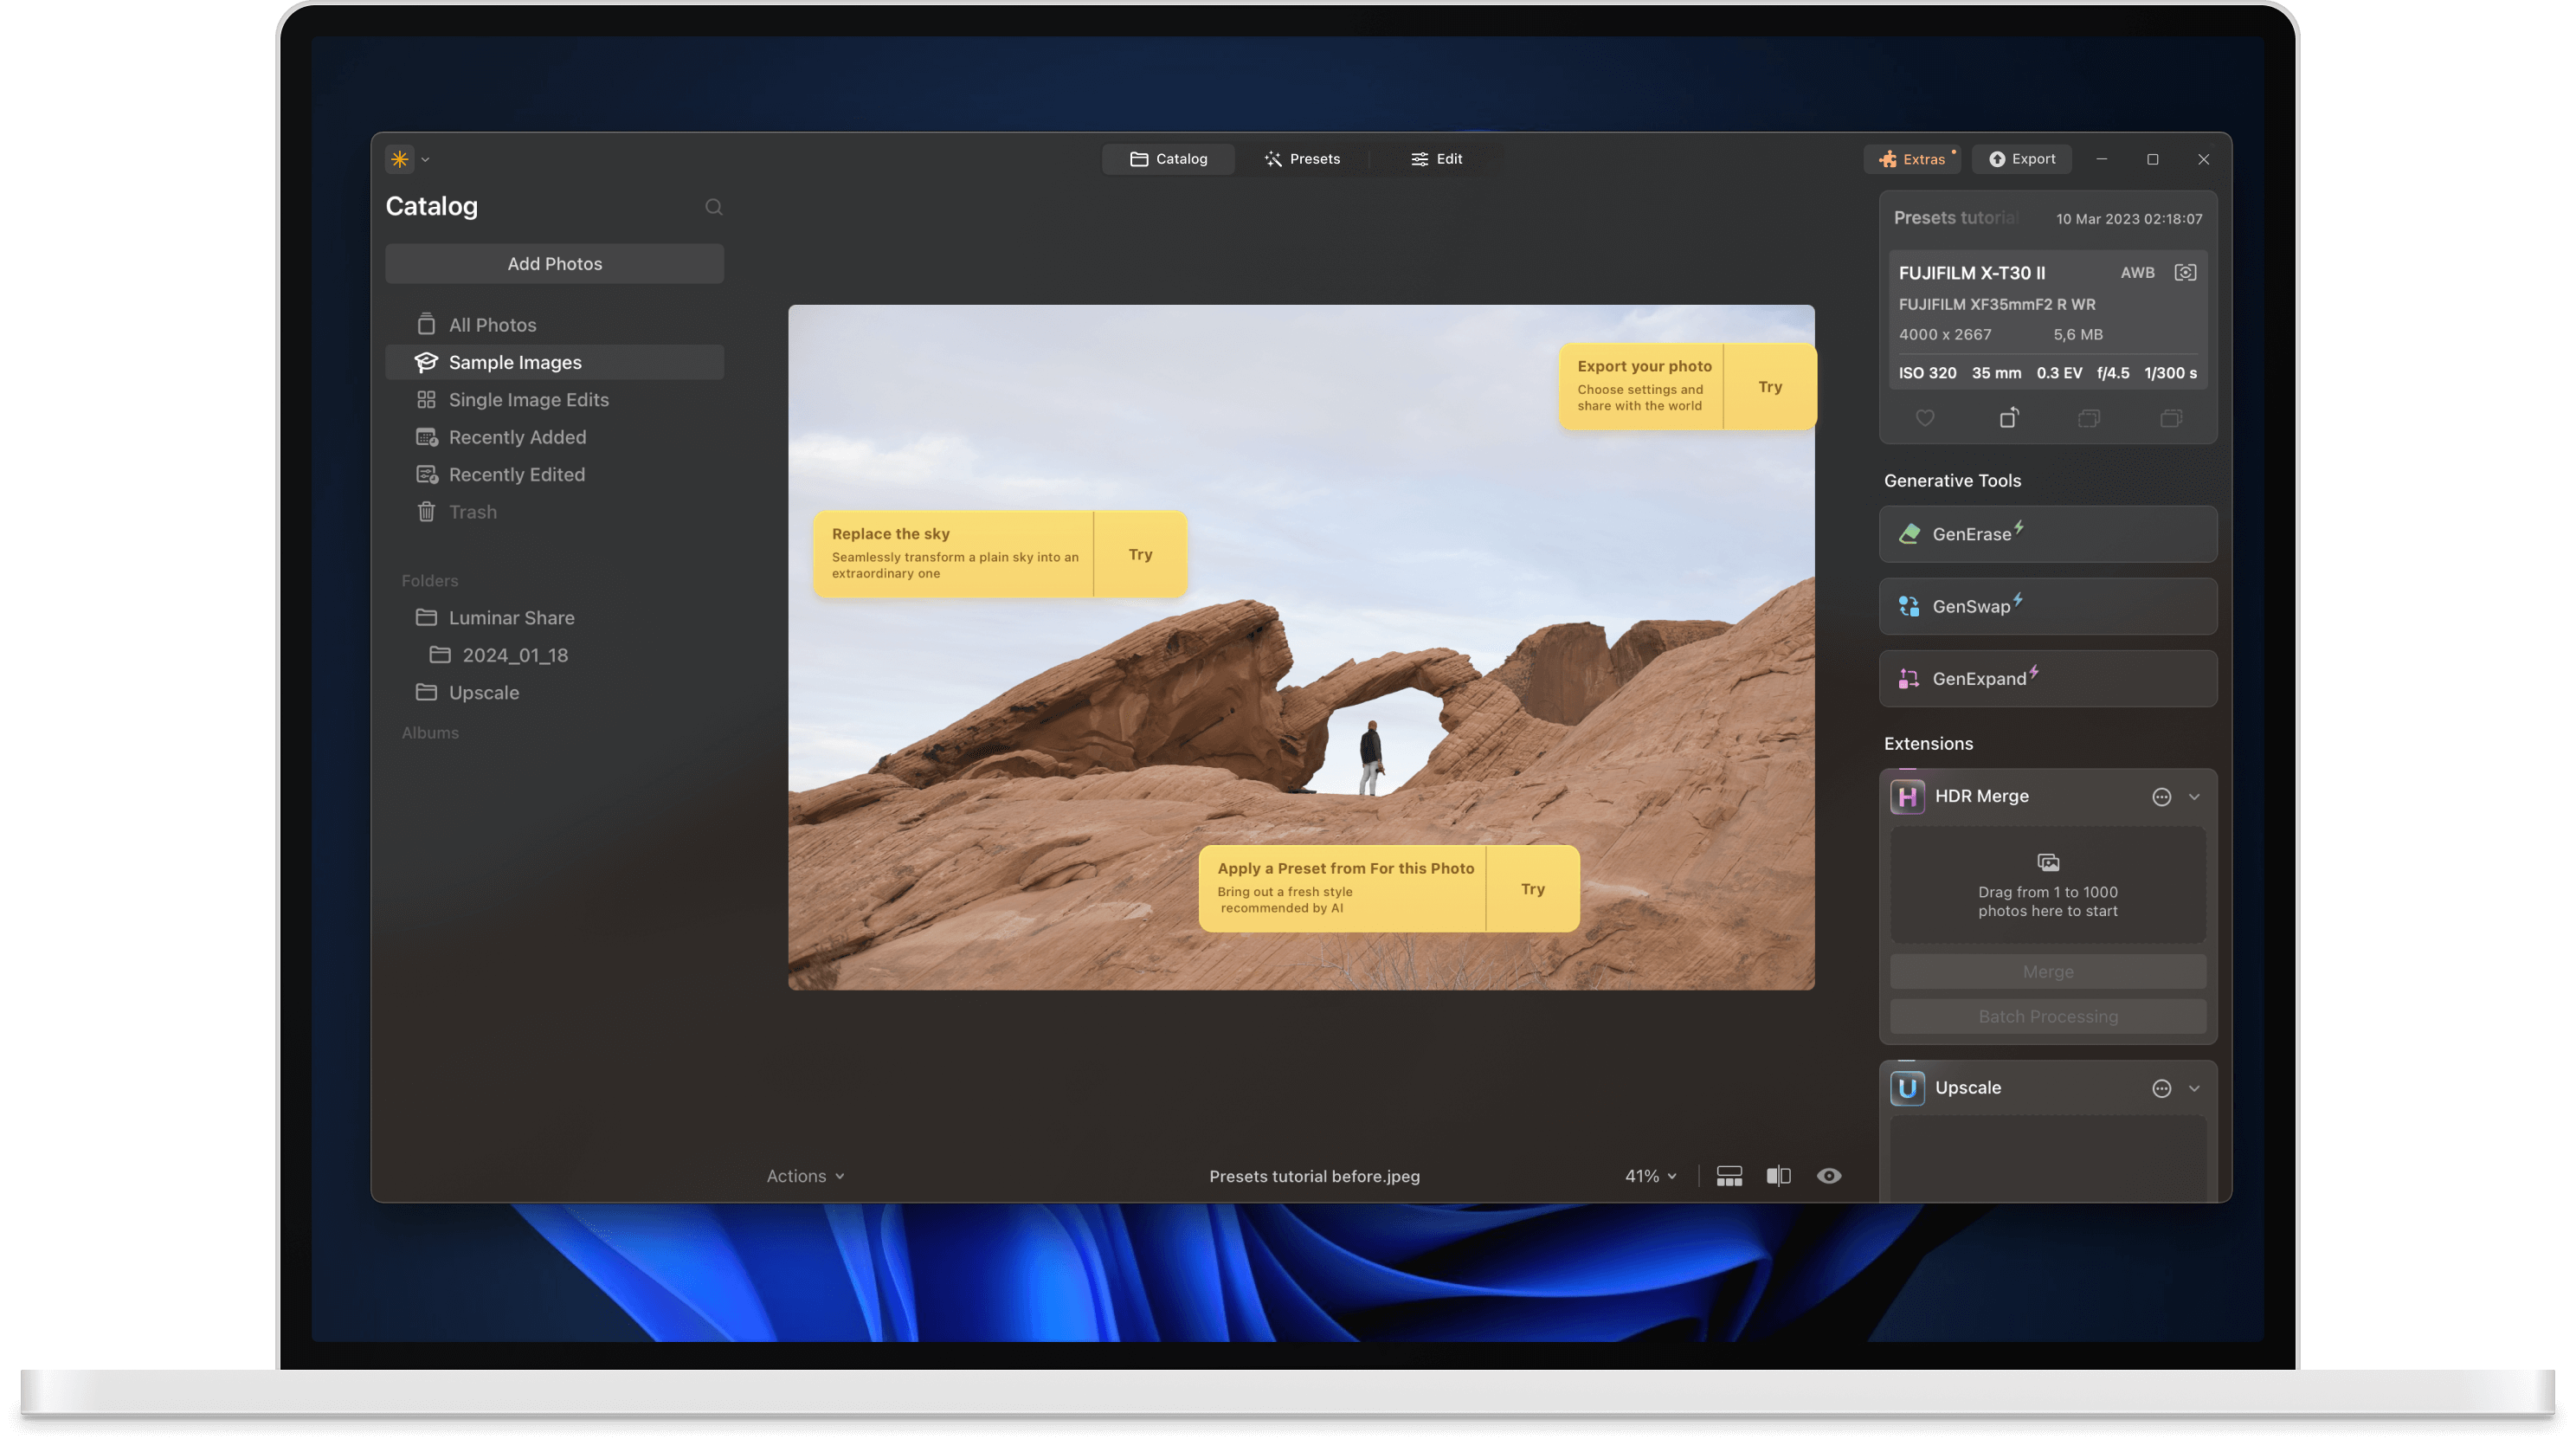The image size is (2576, 1439).
Task: Toggle the before/after comparison view
Action: (1779, 1176)
